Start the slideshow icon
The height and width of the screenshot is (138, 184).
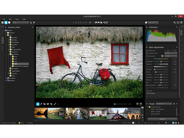[x=178, y=23]
